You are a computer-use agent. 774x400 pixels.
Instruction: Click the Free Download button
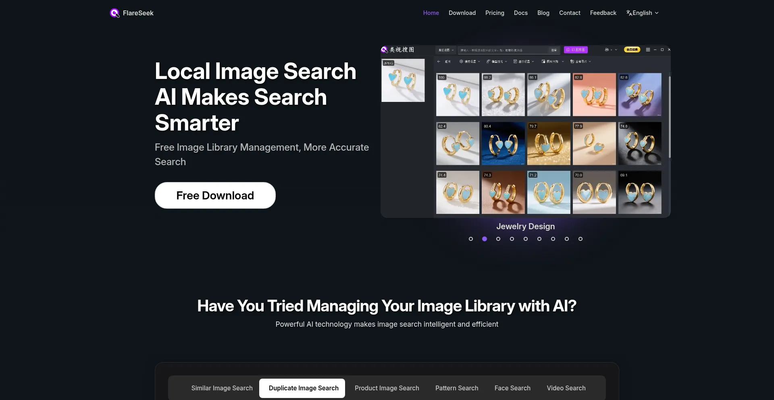point(215,195)
